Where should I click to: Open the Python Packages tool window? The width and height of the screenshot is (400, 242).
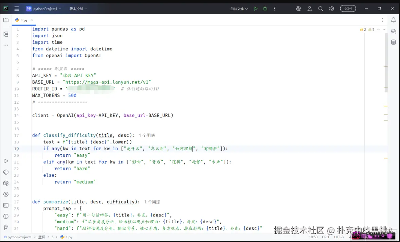6,183
